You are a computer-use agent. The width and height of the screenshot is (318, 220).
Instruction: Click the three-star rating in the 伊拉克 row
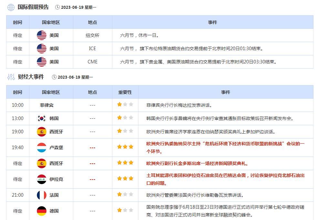pyautogui.click(x=125, y=179)
